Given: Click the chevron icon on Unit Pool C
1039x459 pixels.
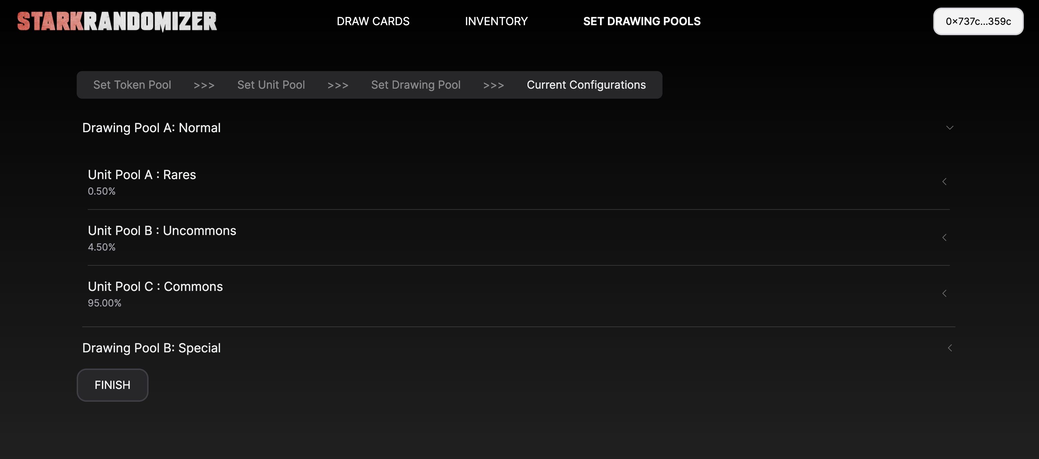Looking at the screenshot, I should tap(944, 293).
